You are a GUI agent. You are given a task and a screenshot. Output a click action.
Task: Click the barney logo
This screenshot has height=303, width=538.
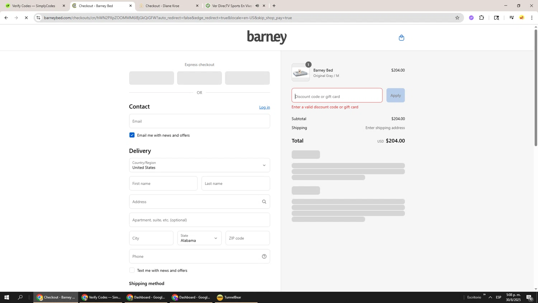coord(267,37)
